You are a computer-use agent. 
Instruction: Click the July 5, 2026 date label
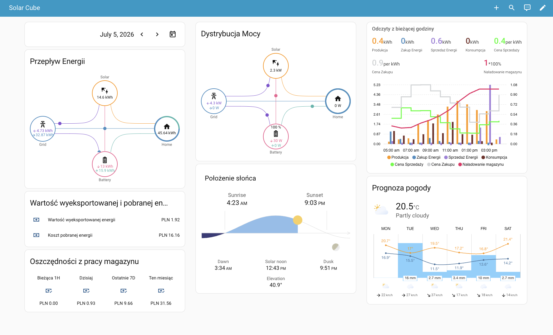pos(117,34)
